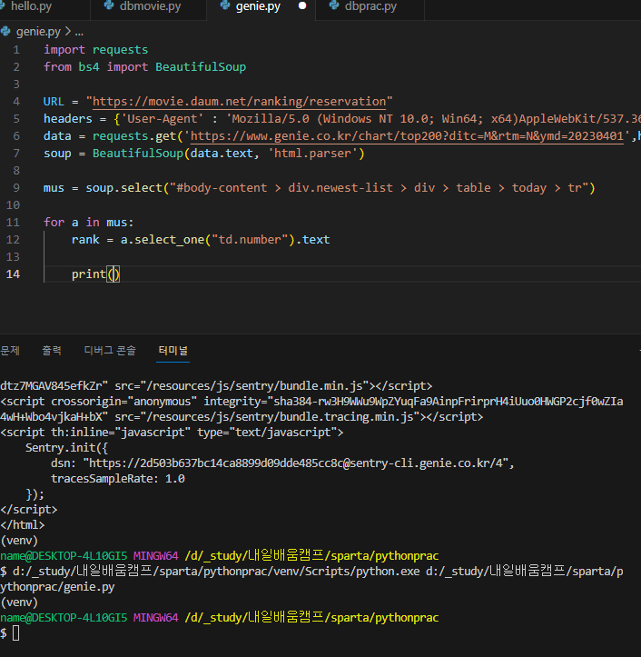Viewport: 641px width, 657px height.
Task: Click 'for a in mus:' on line 11
Action: (88, 222)
